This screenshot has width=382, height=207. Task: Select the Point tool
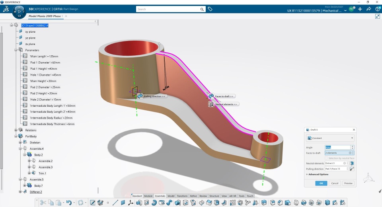108,203
